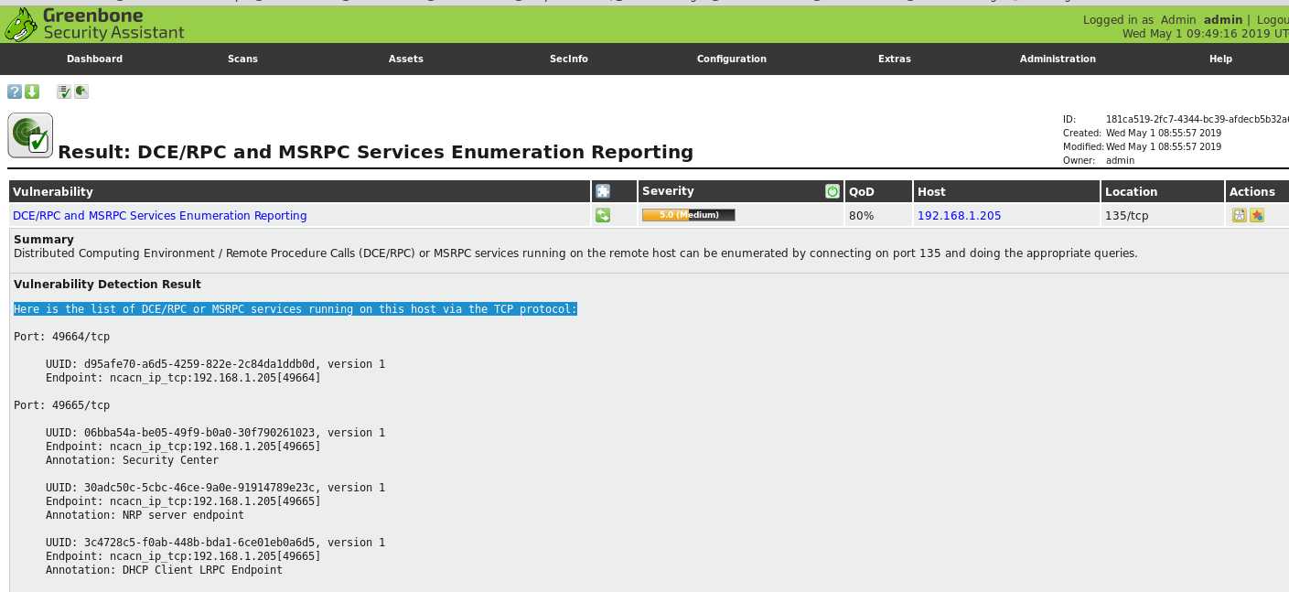Viewport: 1289px width, 592px height.
Task: Click the solution type puzzle icon in header
Action: click(603, 191)
